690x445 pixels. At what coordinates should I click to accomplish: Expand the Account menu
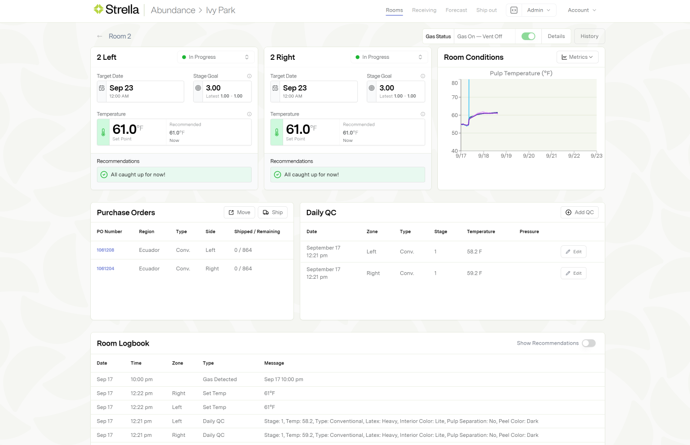point(582,10)
